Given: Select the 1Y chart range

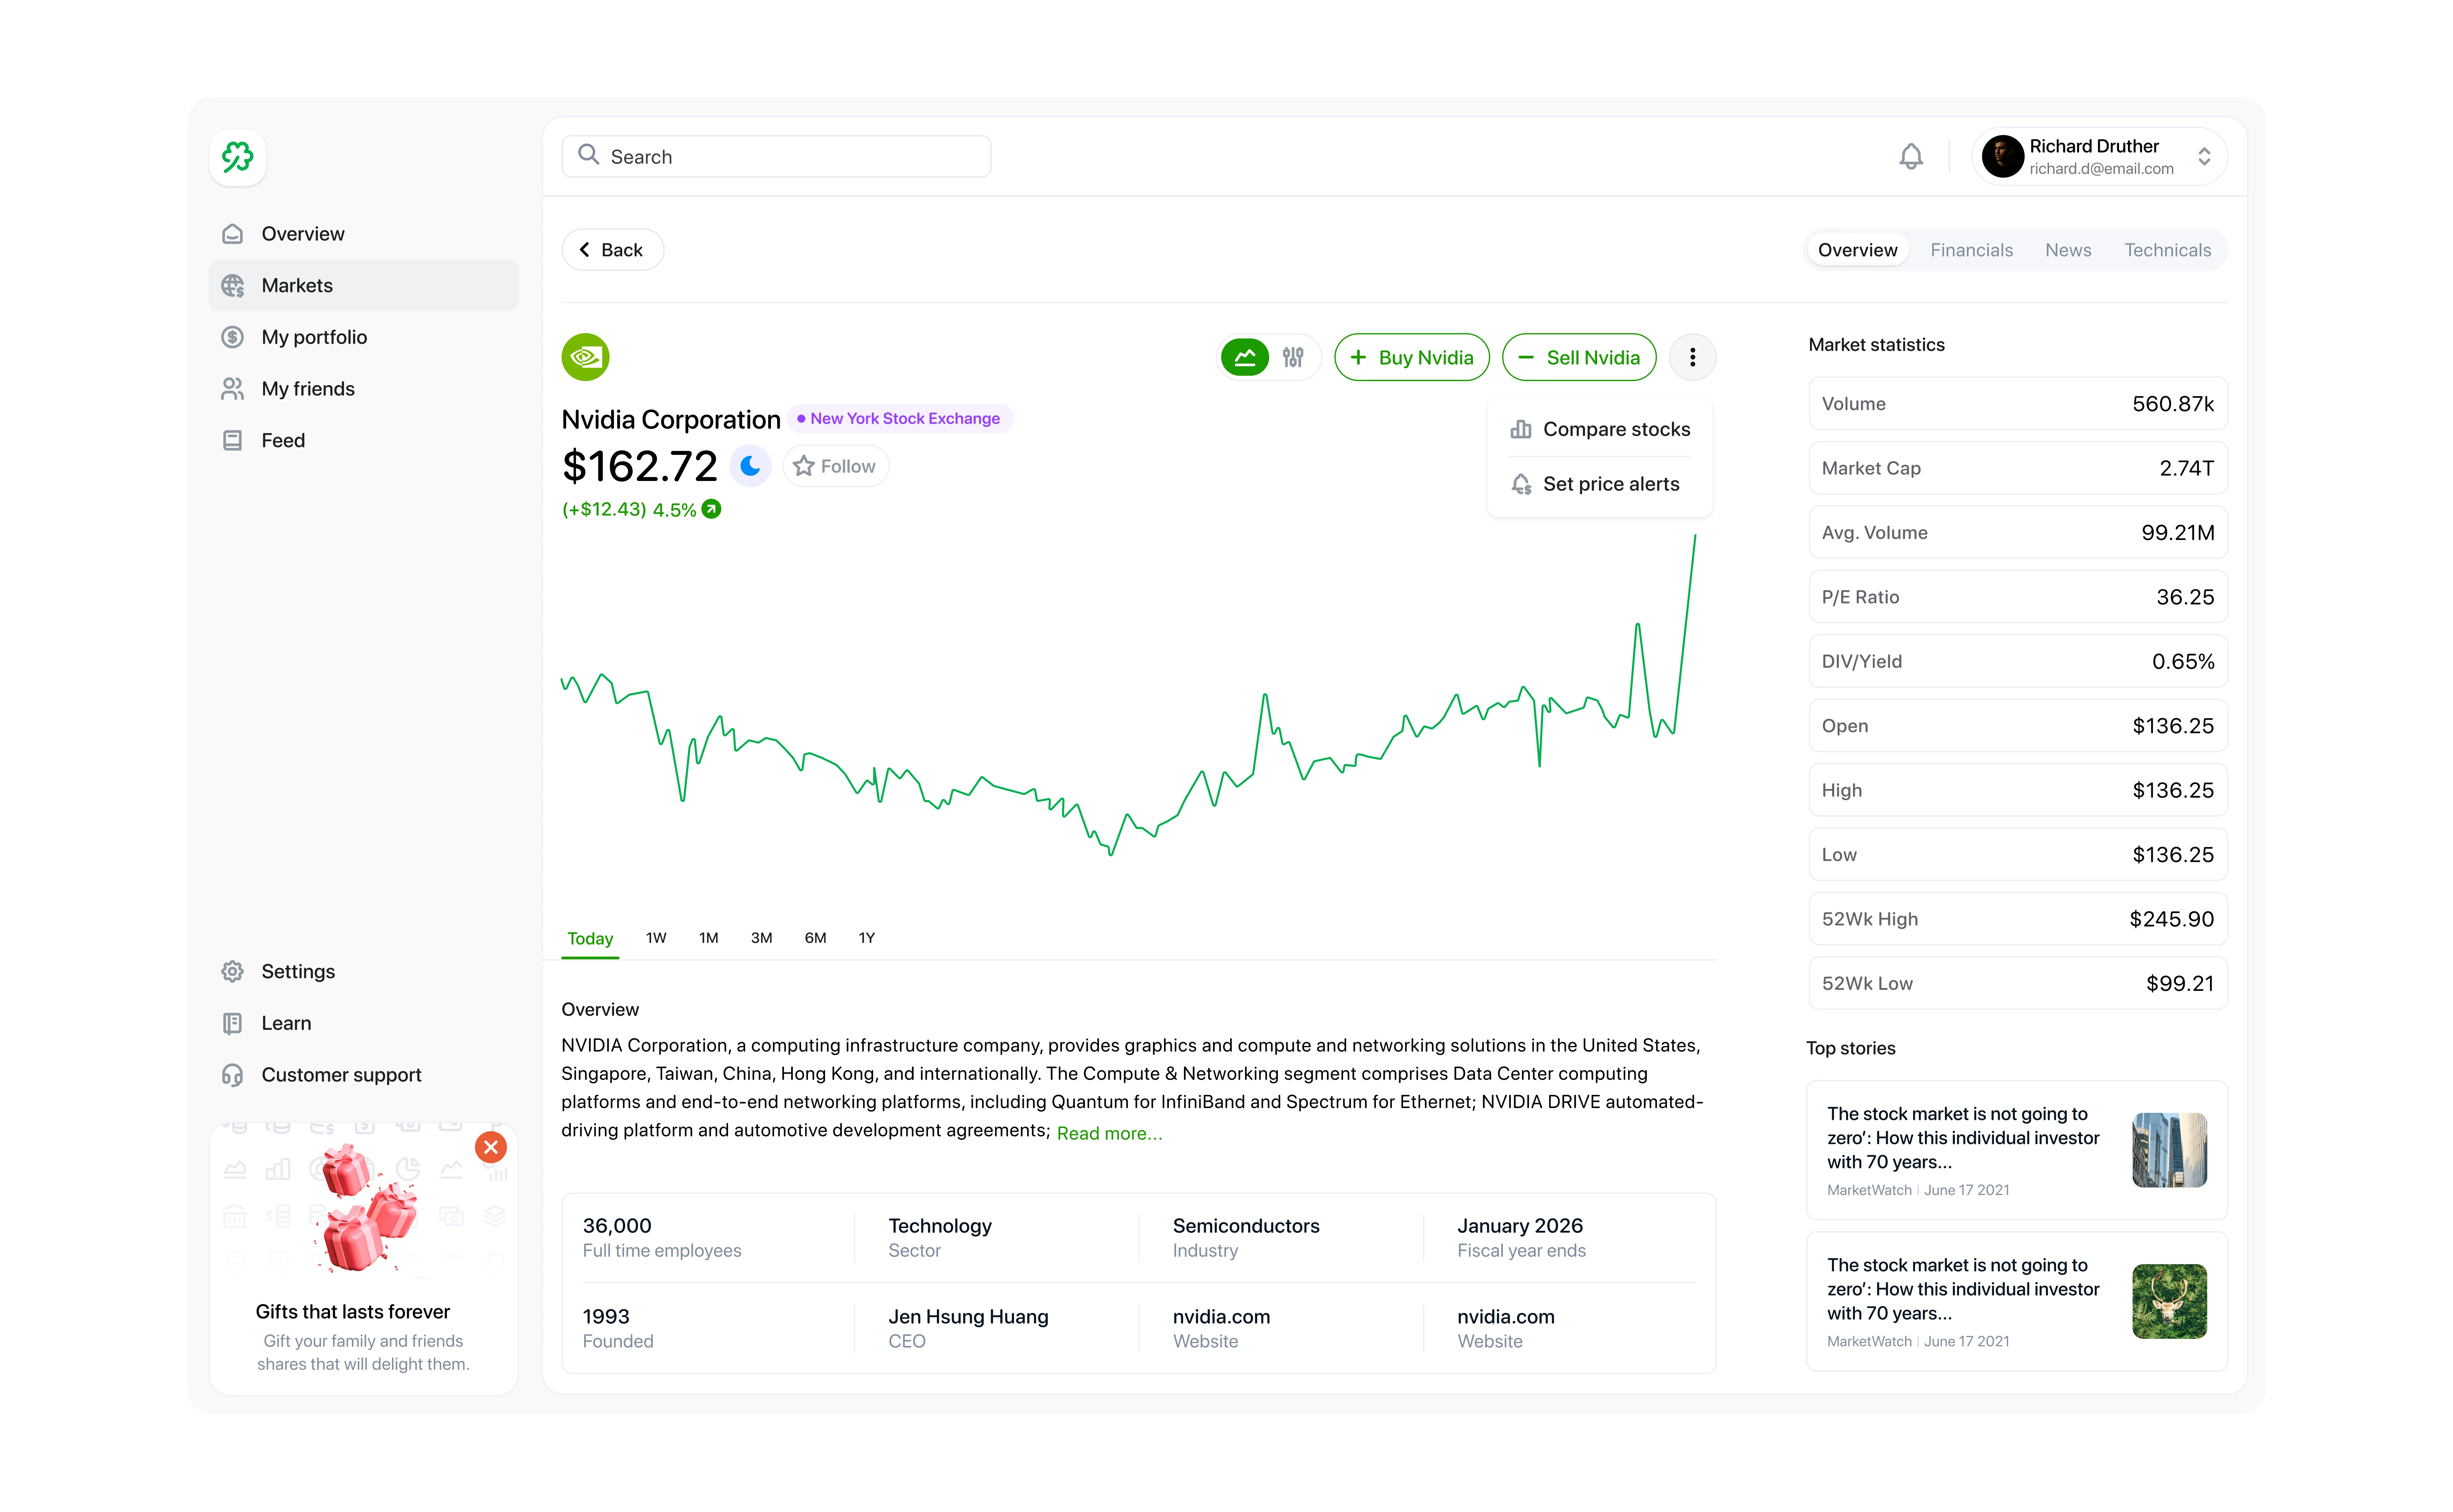Looking at the screenshot, I should 866,938.
